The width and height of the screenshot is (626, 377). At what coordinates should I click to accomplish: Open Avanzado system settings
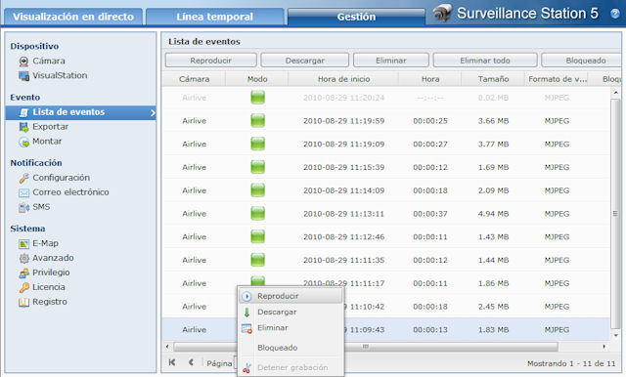click(53, 258)
